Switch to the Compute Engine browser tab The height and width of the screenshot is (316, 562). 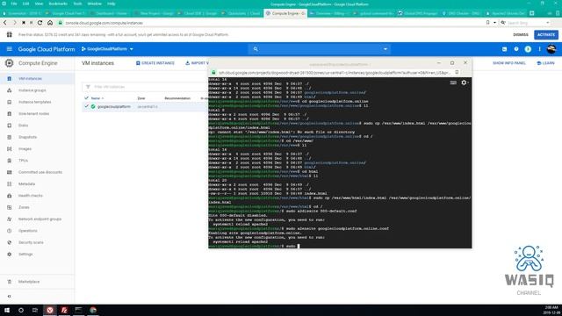pos(285,13)
